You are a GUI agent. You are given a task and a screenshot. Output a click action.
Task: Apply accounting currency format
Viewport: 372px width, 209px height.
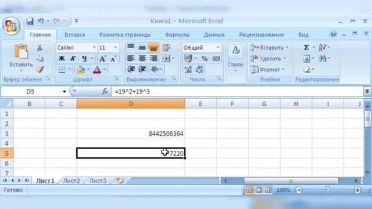coord(188,58)
